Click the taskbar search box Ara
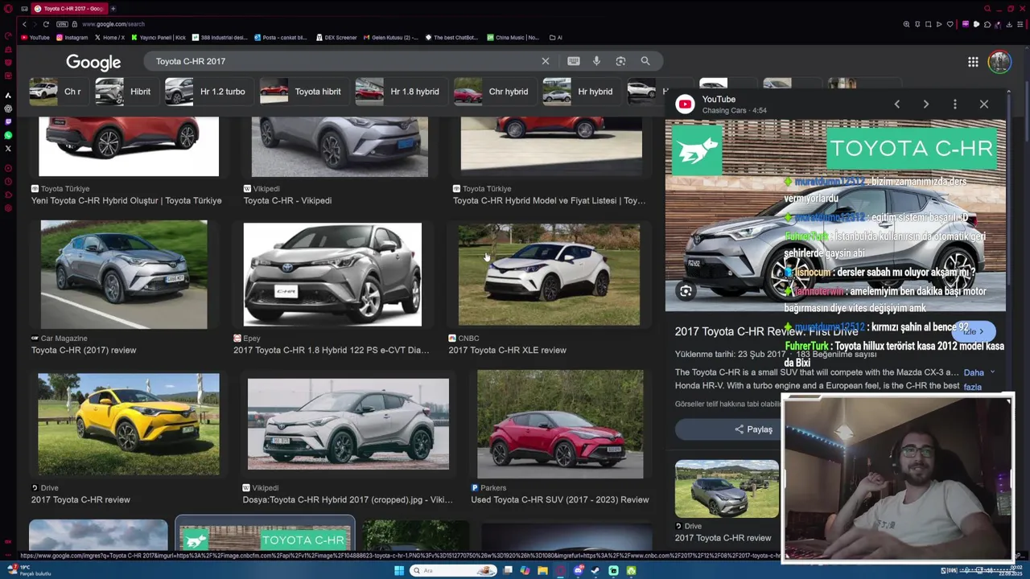Image resolution: width=1030 pixels, height=579 pixels. click(x=453, y=571)
